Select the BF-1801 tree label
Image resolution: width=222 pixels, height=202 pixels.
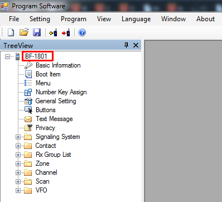36,56
